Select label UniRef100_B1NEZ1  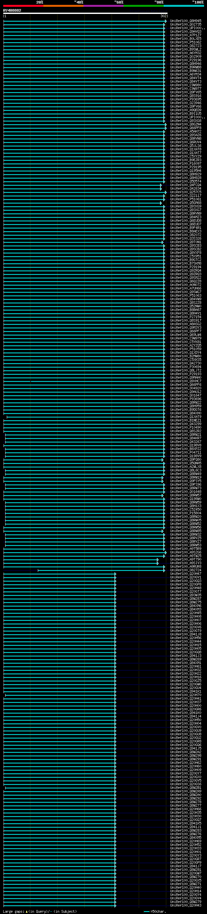click(x=186, y=420)
